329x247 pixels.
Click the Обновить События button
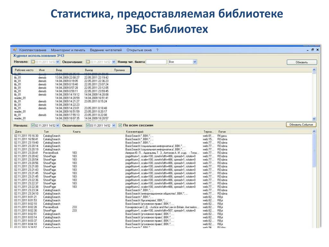pyautogui.click(x=301, y=125)
